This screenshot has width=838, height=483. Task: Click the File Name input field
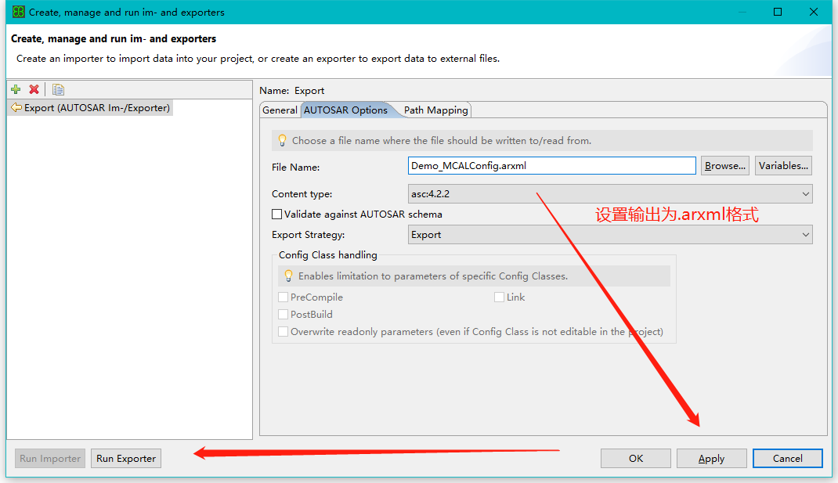tap(551, 166)
